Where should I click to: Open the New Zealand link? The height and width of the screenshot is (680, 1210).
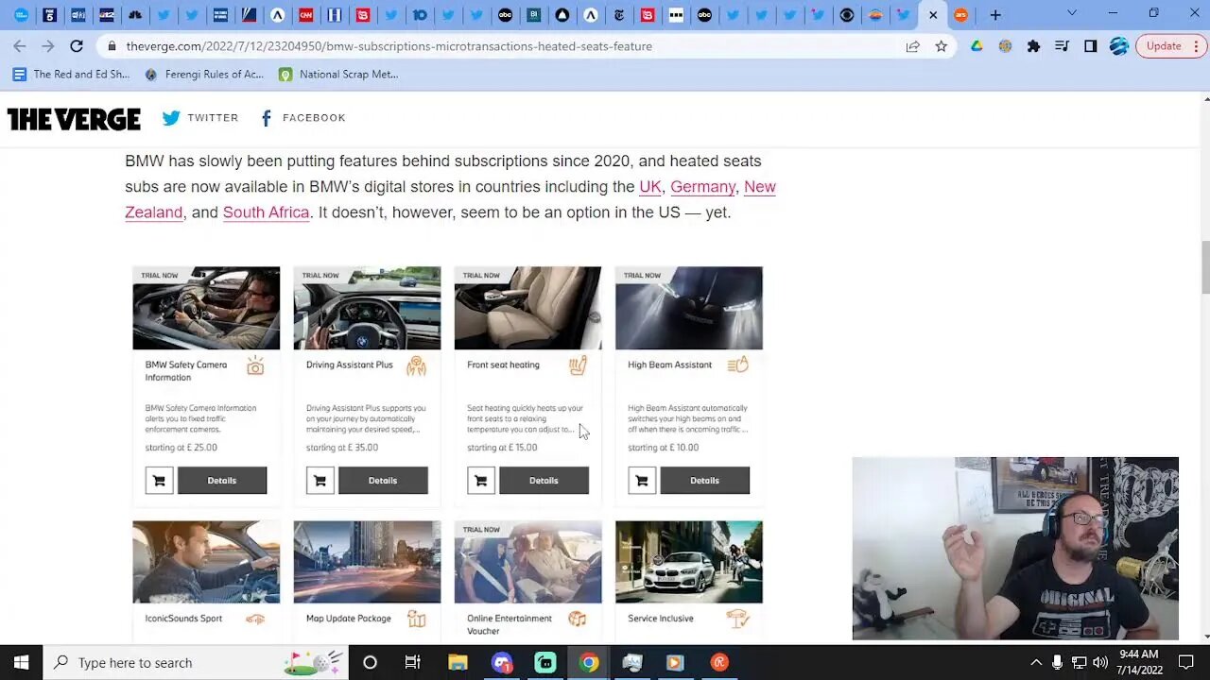760,186
